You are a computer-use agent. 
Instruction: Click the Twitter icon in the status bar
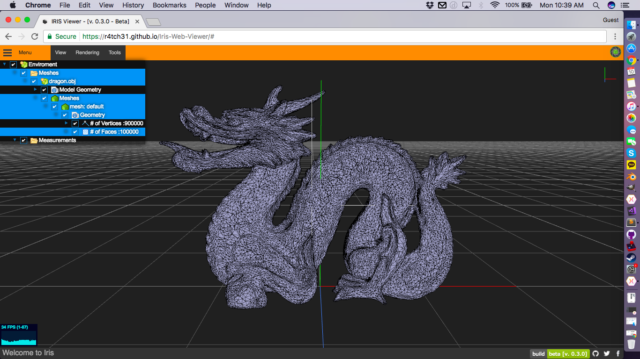click(x=607, y=354)
